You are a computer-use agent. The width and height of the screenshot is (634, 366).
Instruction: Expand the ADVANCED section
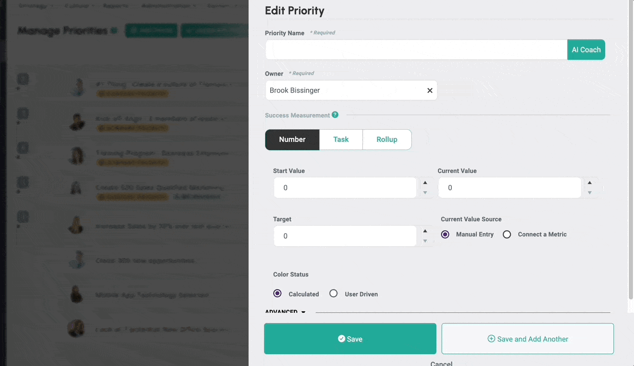[x=285, y=312]
